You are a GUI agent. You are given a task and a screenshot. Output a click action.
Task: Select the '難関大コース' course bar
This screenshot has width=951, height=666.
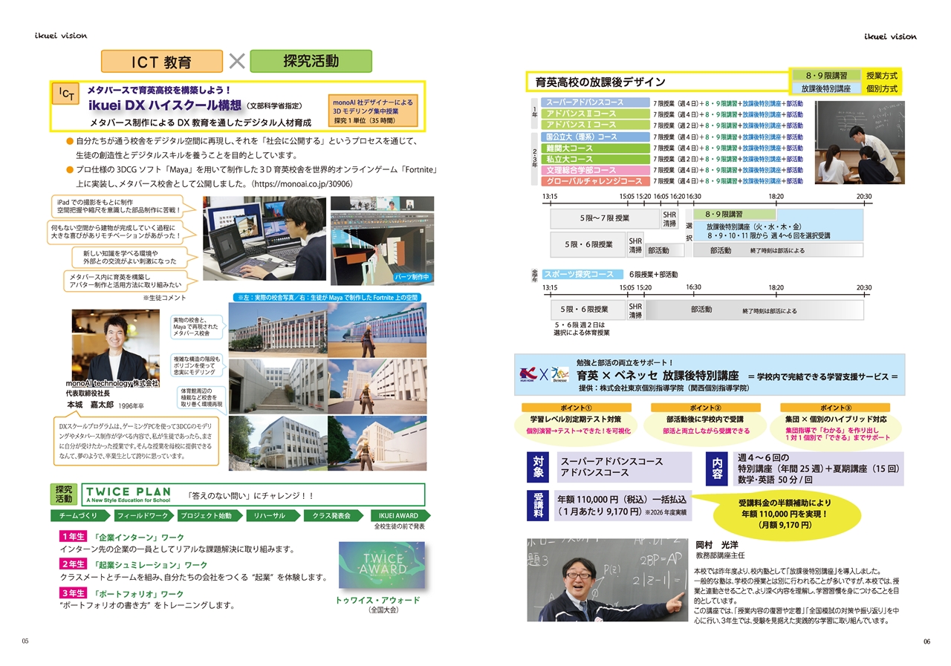(594, 148)
